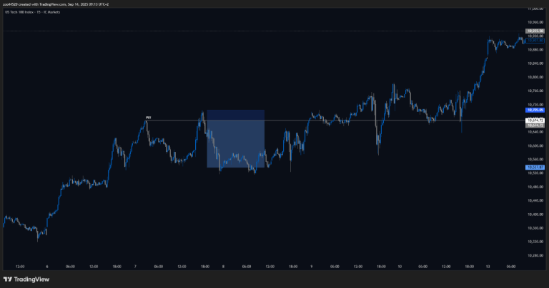Click the light blue 10,537.87 price label
Image resolution: width=549 pixels, height=288 pixels.
coord(535,168)
